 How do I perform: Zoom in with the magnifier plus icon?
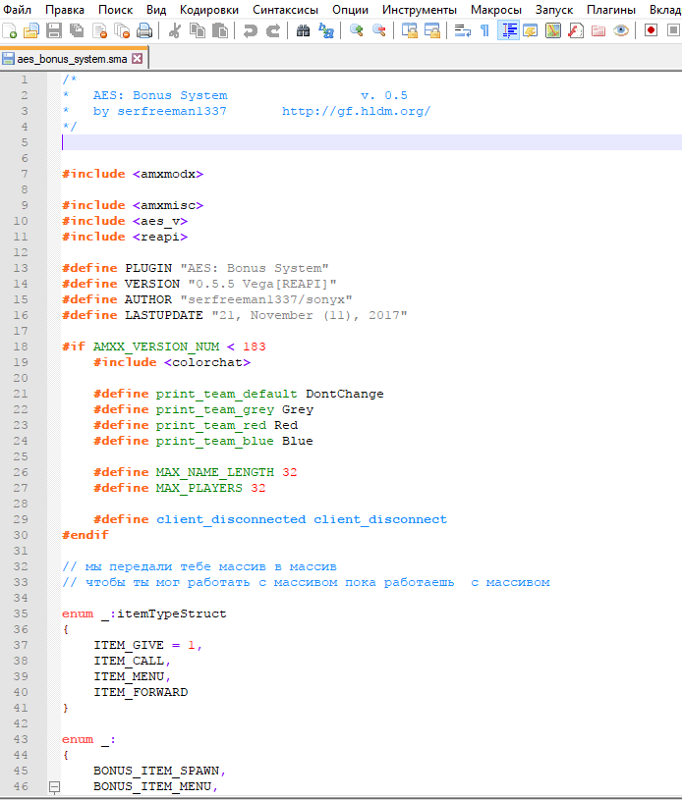tap(356, 31)
